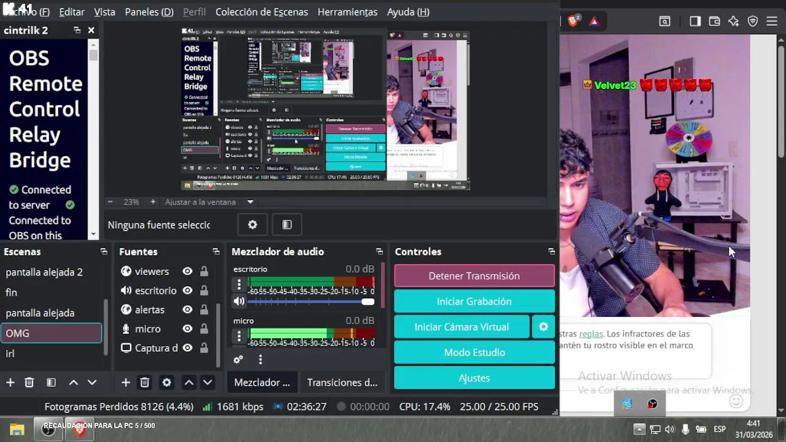
Task: Open source properties gear in the Fuentes toolbar
Action: 166,382
